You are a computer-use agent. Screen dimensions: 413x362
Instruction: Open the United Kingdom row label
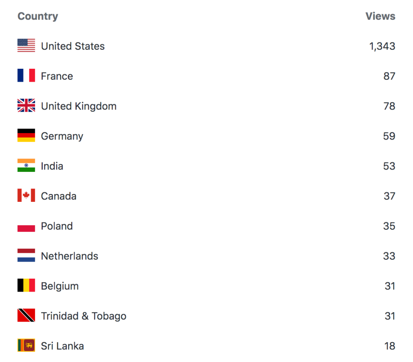click(79, 106)
